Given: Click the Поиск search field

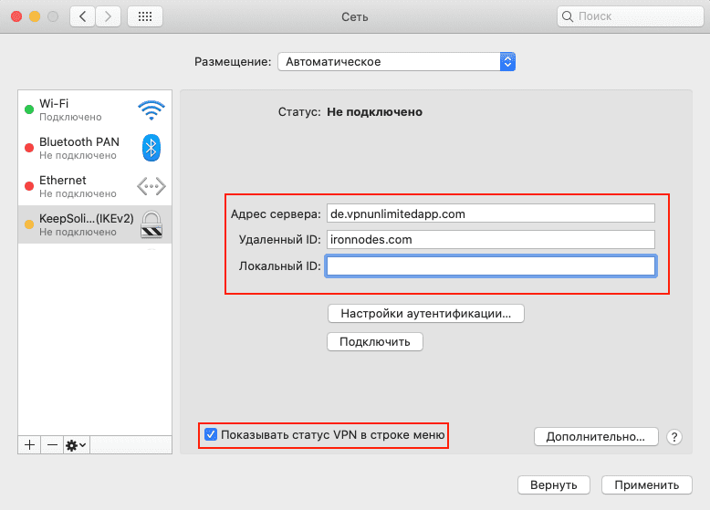Looking at the screenshot, I should click(x=630, y=16).
